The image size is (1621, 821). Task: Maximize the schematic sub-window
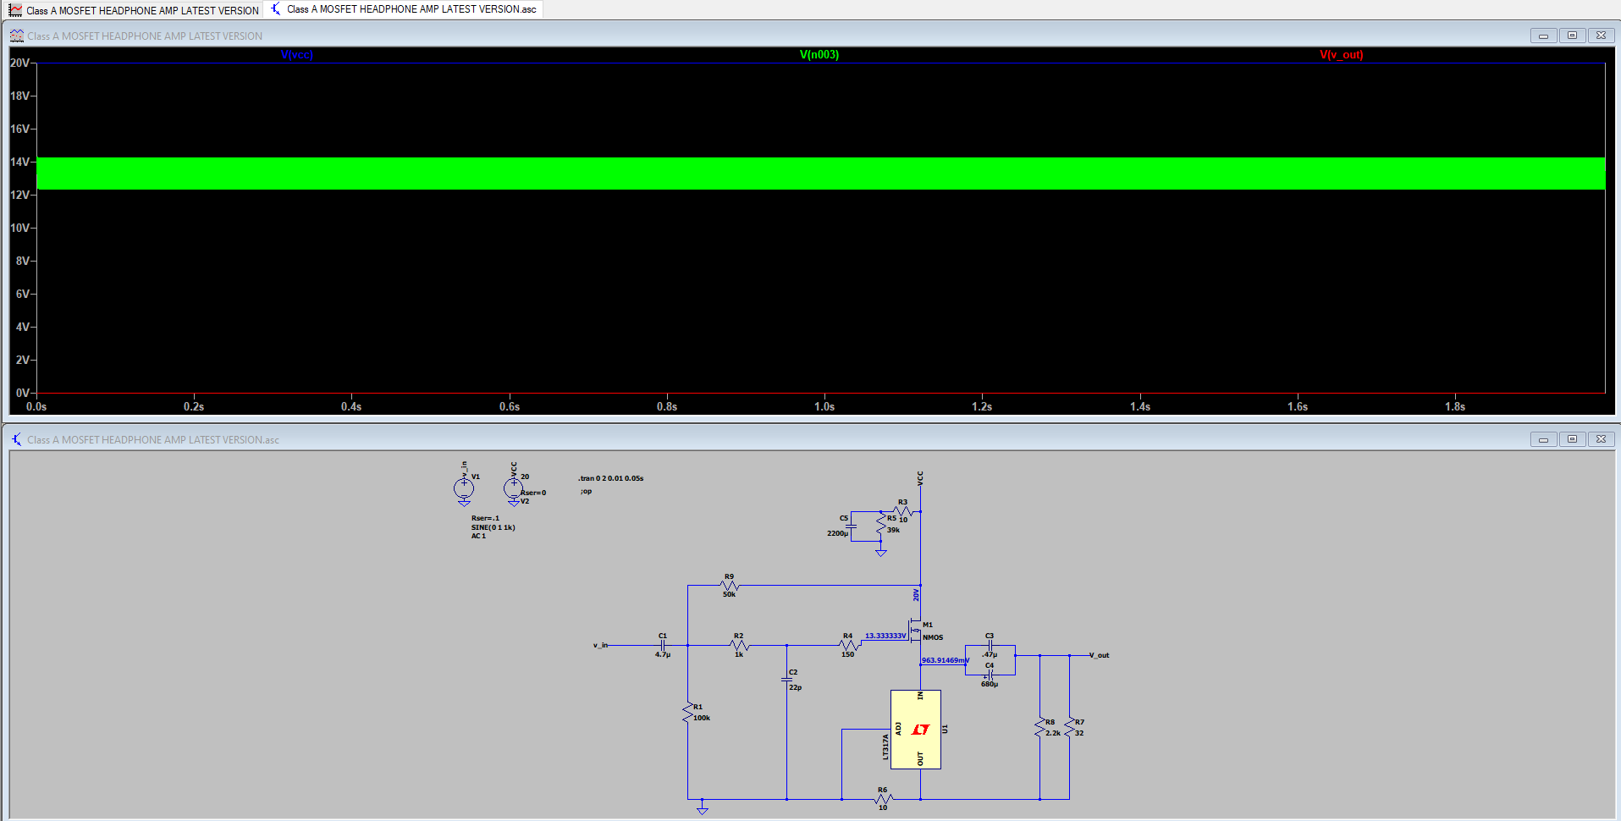tap(1572, 439)
